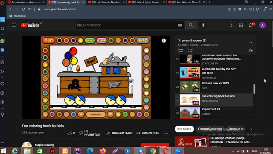
Task: Go back in browser history
Action: (x=10, y=9)
